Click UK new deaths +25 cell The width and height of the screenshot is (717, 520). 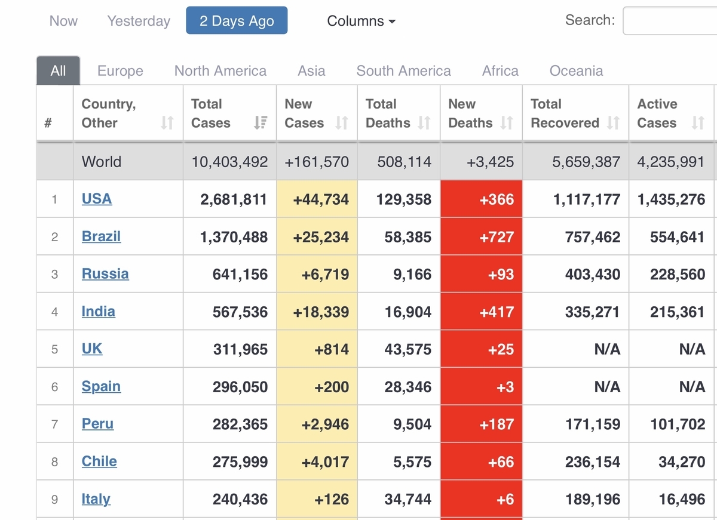click(x=481, y=349)
